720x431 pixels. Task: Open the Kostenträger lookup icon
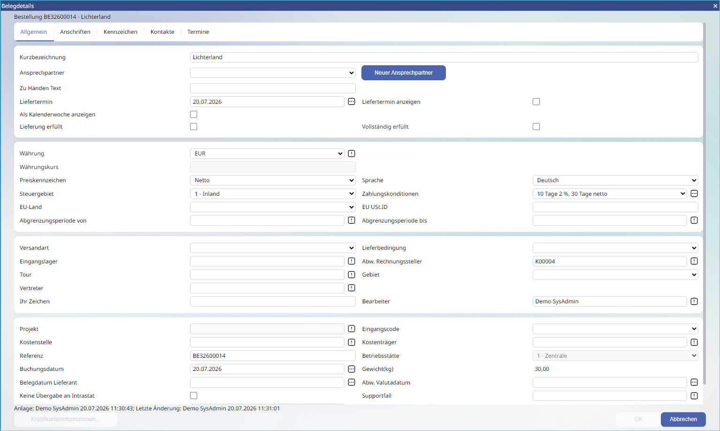(x=694, y=342)
